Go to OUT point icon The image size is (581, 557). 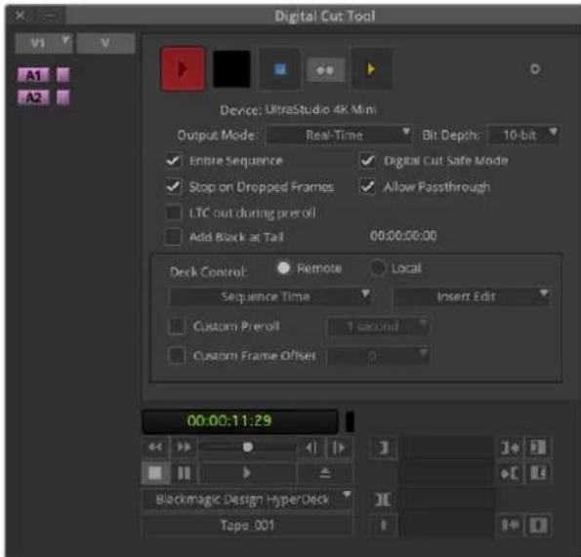510,473
